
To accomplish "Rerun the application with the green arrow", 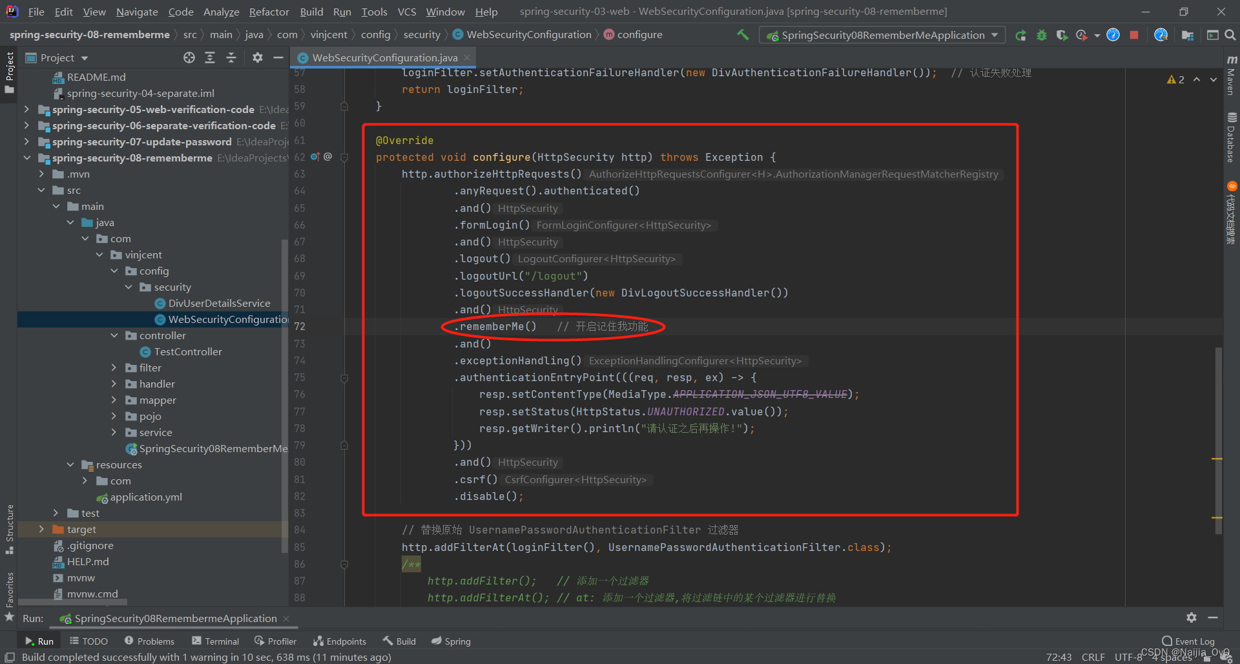I will tap(1020, 35).
